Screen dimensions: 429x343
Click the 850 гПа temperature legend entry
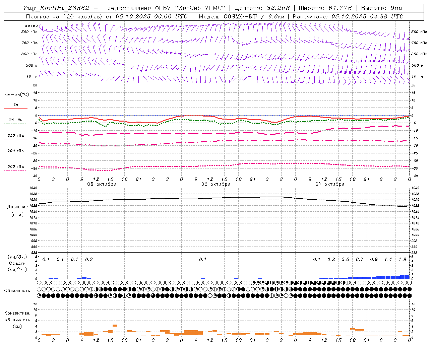[16, 136]
